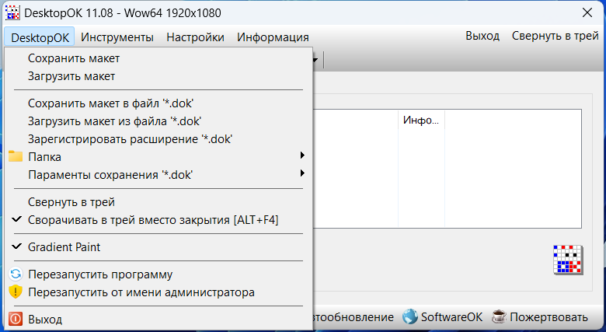Click the coffee cup donate icon
This screenshot has width=606, height=332.
click(499, 317)
